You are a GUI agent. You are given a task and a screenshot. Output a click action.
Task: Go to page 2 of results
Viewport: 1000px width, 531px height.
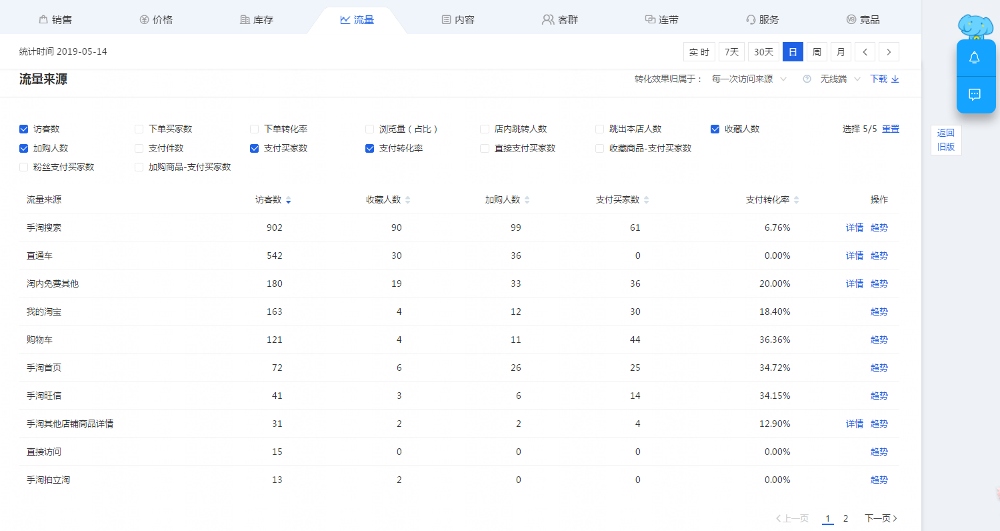(x=845, y=518)
